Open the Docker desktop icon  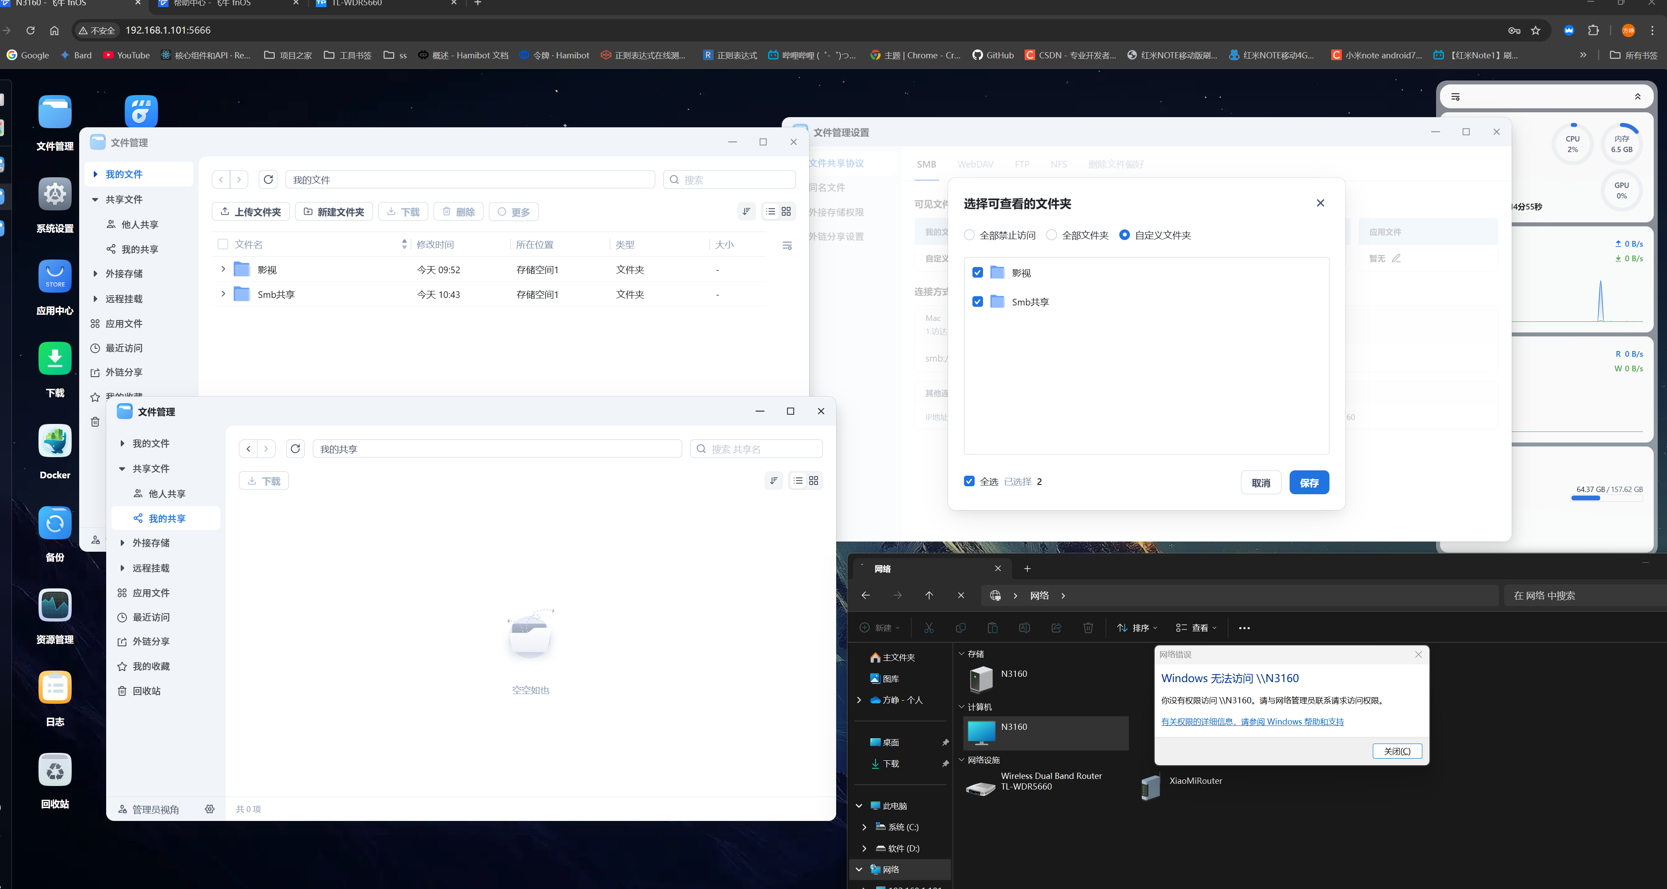(55, 442)
